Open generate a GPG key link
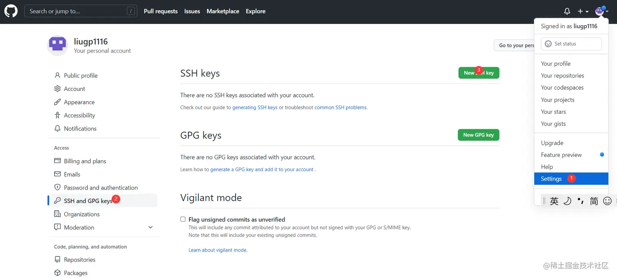This screenshot has height=278, width=617. point(262,170)
